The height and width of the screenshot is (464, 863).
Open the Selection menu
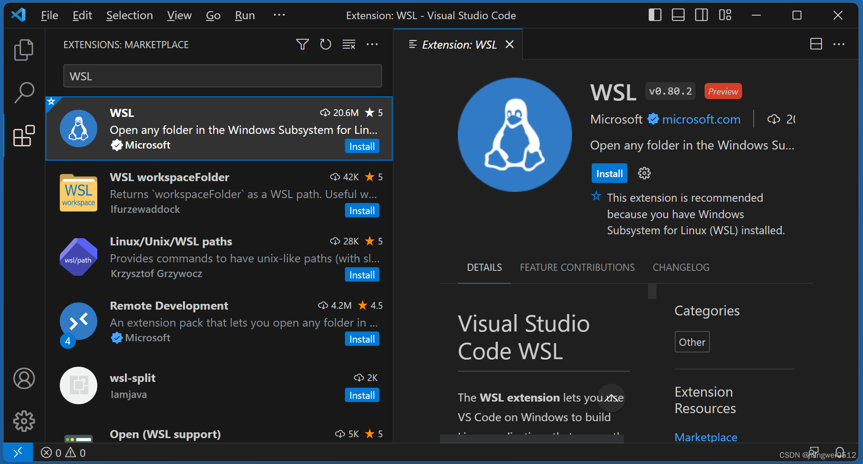[x=130, y=15]
